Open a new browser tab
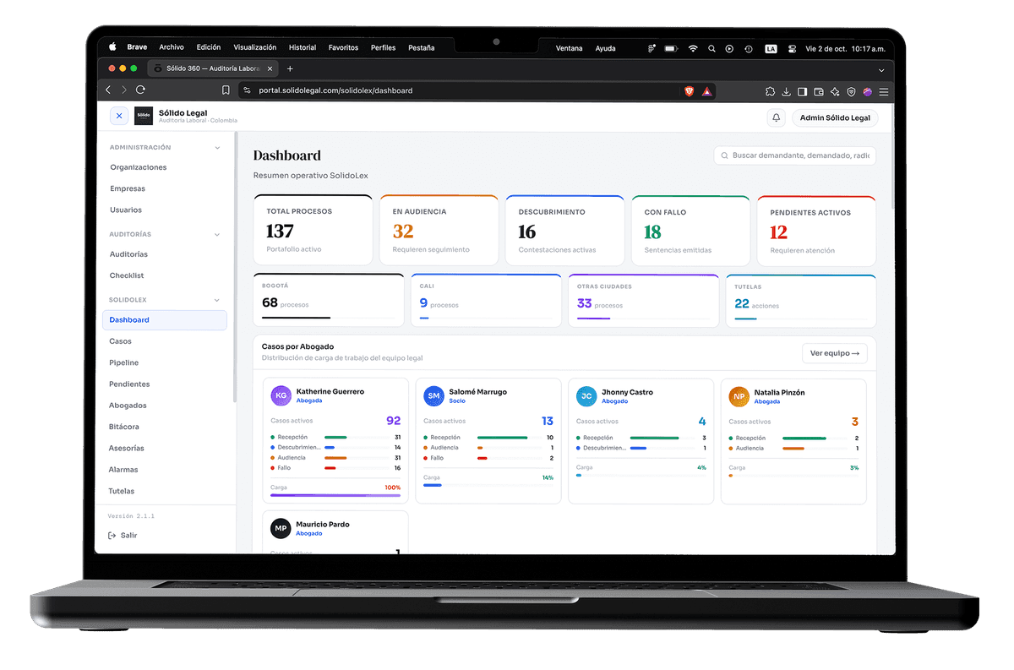This screenshot has width=1014, height=670. tap(290, 68)
